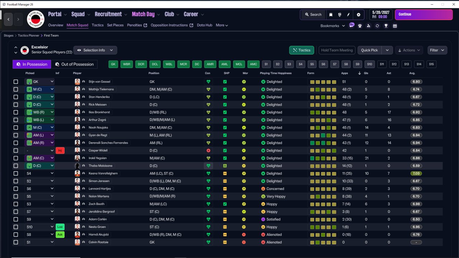Expand the Quick Pick arrow menu
The image size is (459, 258).
[x=387, y=50]
